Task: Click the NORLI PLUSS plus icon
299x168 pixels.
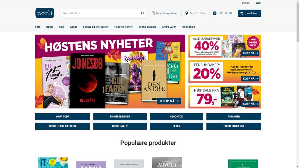Action: [215, 13]
